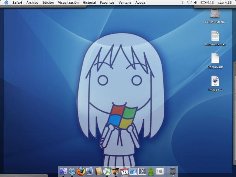The height and width of the screenshot is (177, 236).
Task: Select the Macintosh HD desktop icon
Action: (x=215, y=16)
